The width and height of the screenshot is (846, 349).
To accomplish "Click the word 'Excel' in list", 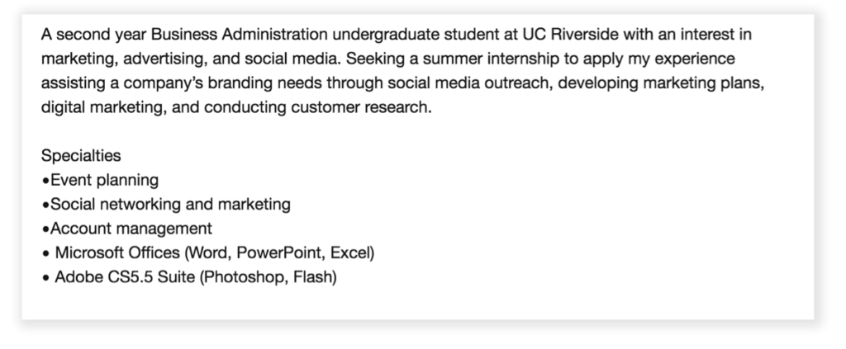I will [349, 252].
